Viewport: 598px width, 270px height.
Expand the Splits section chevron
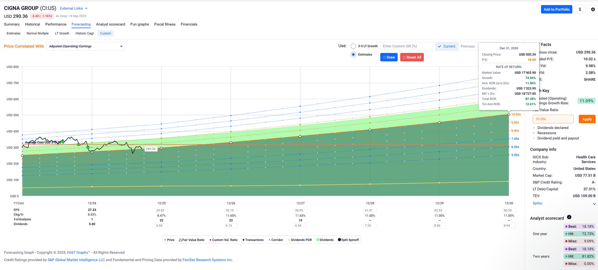point(594,204)
